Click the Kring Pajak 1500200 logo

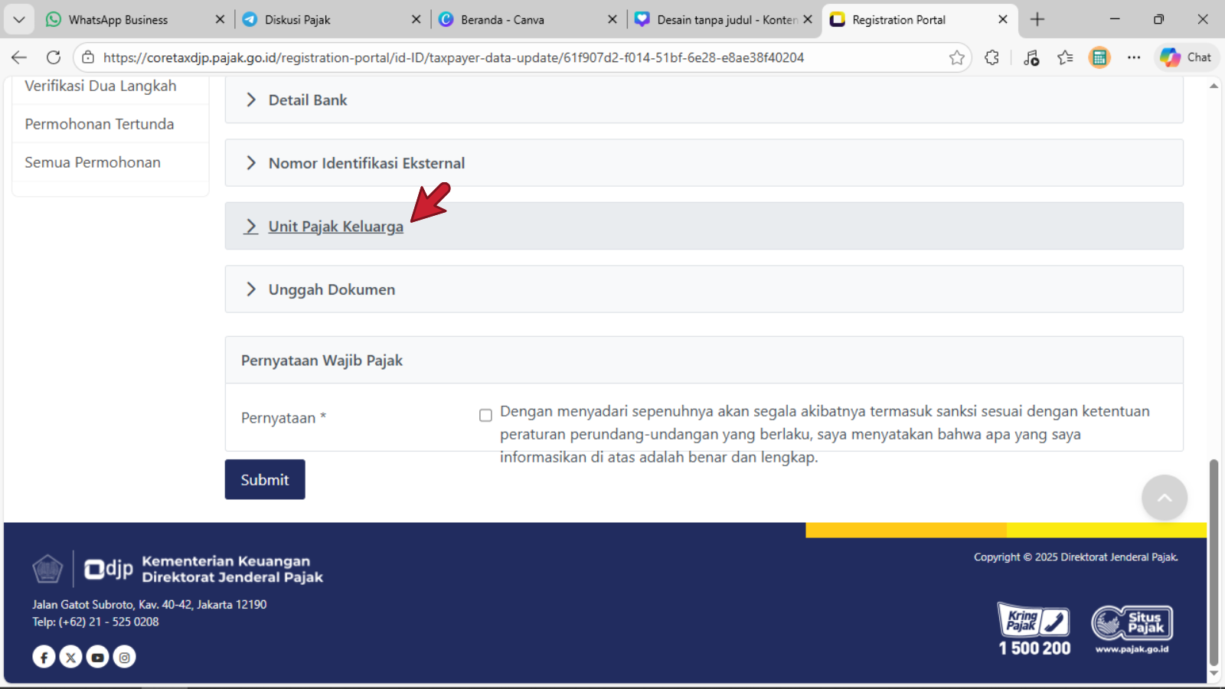pyautogui.click(x=1034, y=629)
